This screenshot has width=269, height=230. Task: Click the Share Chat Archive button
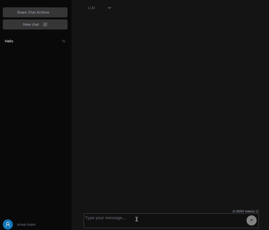35,12
